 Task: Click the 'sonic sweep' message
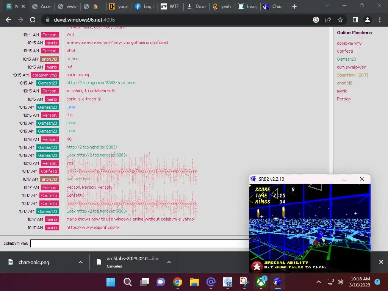click(78, 75)
